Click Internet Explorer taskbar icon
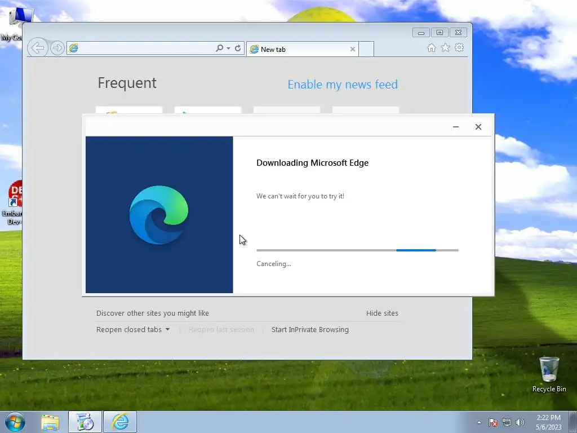Screen dimensions: 577x433 coord(120,422)
